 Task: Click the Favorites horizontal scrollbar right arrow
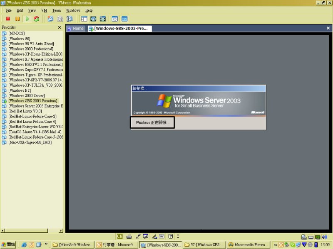61,231
